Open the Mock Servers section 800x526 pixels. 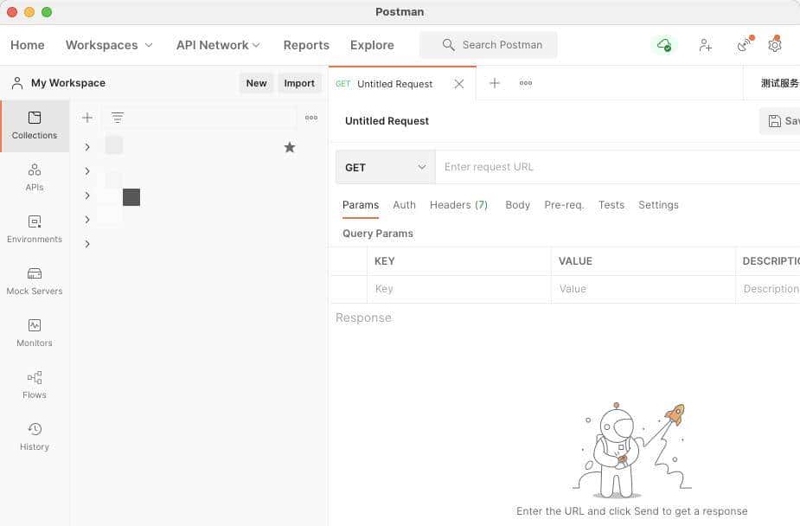coord(35,281)
